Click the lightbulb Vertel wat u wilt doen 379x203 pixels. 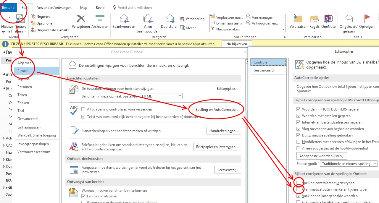[x=114, y=7]
